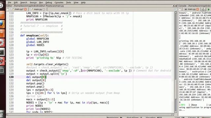The width and height of the screenshot is (211, 118).
Task: Click the green Run button in console
Action: [209, 10]
